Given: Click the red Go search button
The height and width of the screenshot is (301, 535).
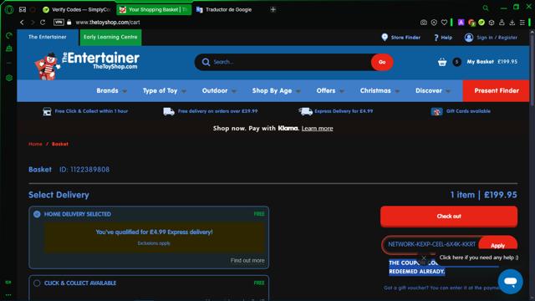Looking at the screenshot, I should click(x=382, y=62).
